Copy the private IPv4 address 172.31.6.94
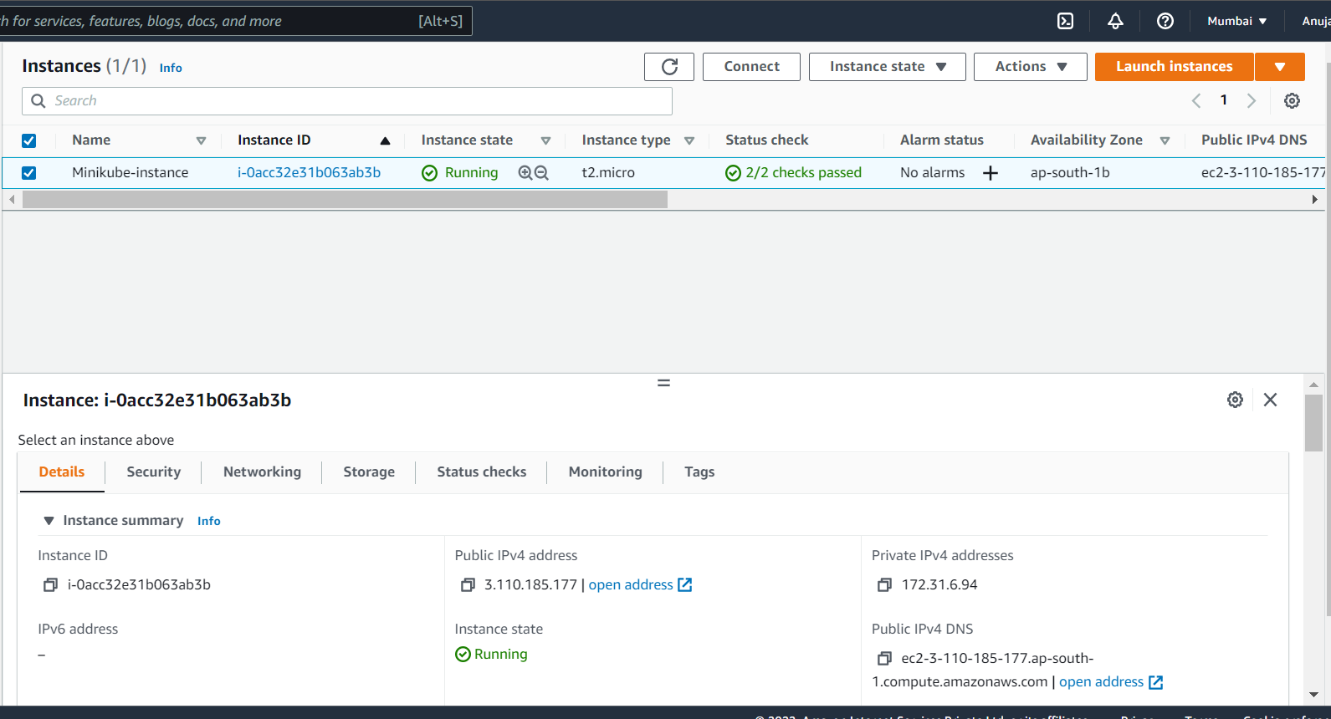Image resolution: width=1331 pixels, height=719 pixels. click(x=884, y=585)
